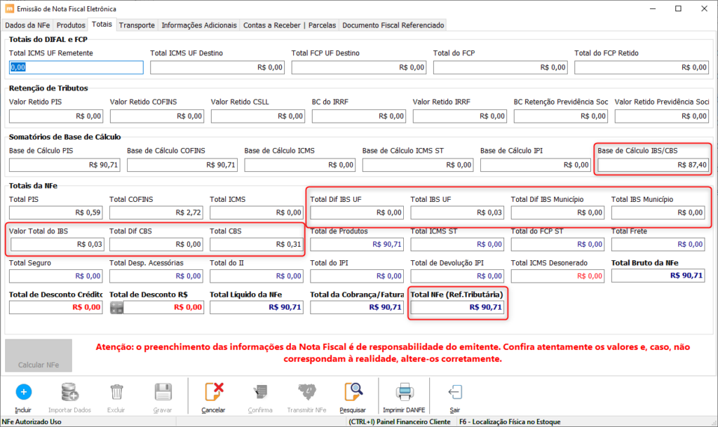Click the Confirma toolbar icon
The height and width of the screenshot is (427, 718).
(x=260, y=392)
